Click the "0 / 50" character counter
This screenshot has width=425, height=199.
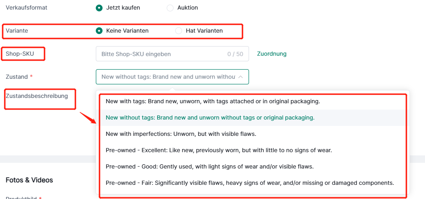click(x=235, y=54)
